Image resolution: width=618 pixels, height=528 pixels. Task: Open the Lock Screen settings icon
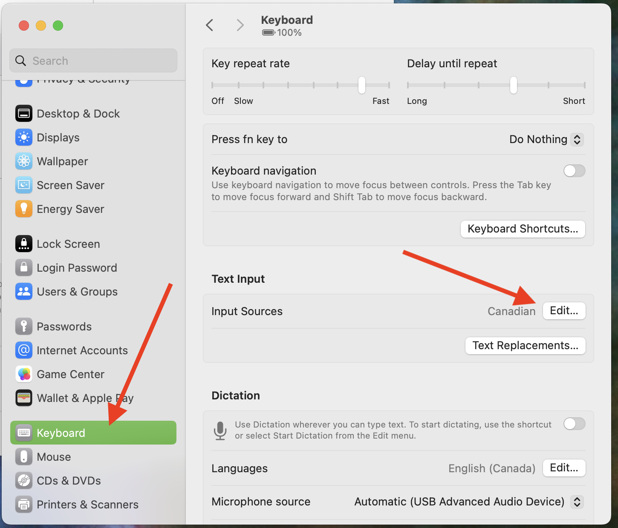tap(24, 244)
